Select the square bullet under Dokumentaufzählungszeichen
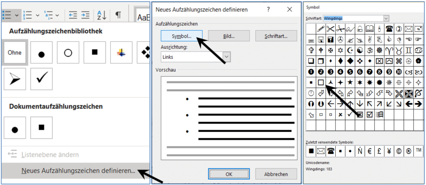The image size is (426, 185). point(41,128)
